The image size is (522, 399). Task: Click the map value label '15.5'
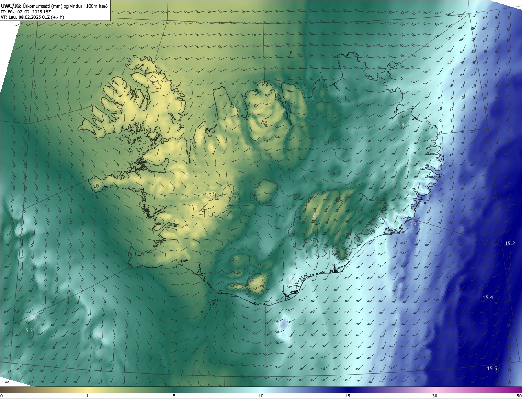tap(492, 369)
